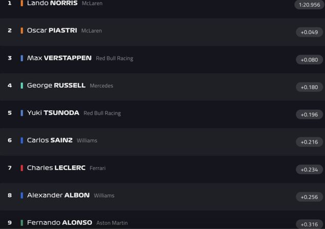Screen dimensions: 325x229
Task: Select Fernando Alonso's name
Action: point(59,223)
